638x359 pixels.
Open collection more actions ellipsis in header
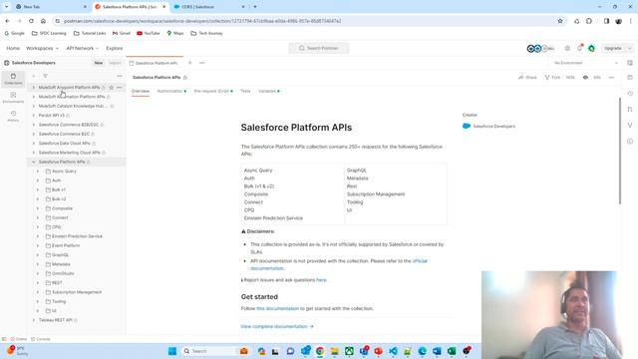tap(611, 78)
